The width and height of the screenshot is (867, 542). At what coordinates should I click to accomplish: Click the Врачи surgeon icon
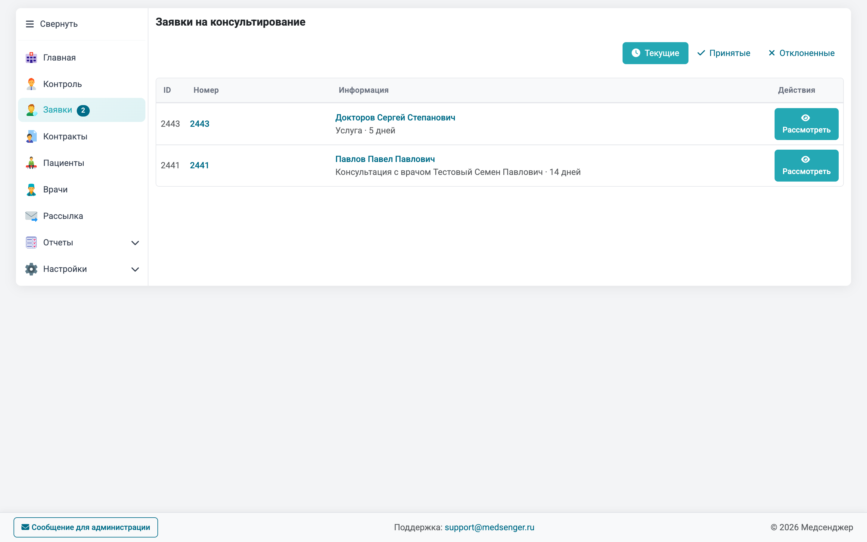click(x=31, y=190)
